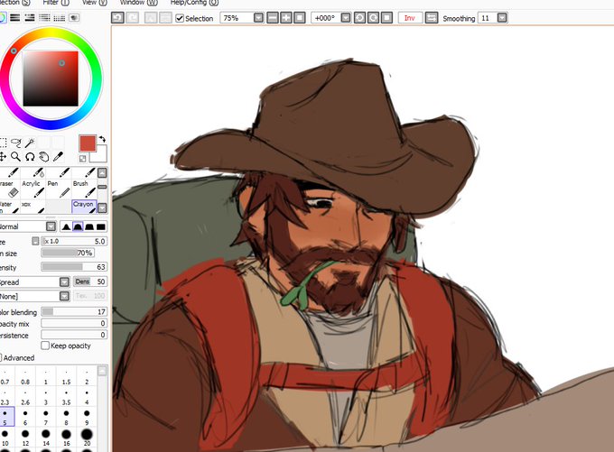Rotate canvas counterclockwise button
Image resolution: width=614 pixels, height=452 pixels.
click(x=359, y=18)
